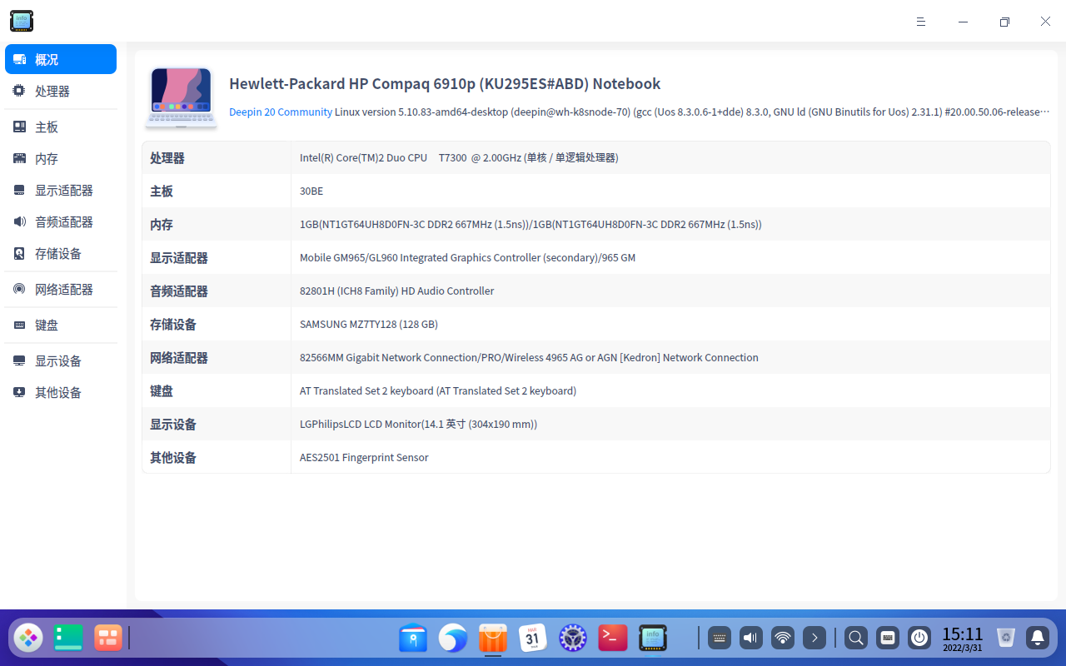Select the SAMSUNG MZ7TY128 (128 GB) value
This screenshot has width=1066, height=666.
[369, 324]
